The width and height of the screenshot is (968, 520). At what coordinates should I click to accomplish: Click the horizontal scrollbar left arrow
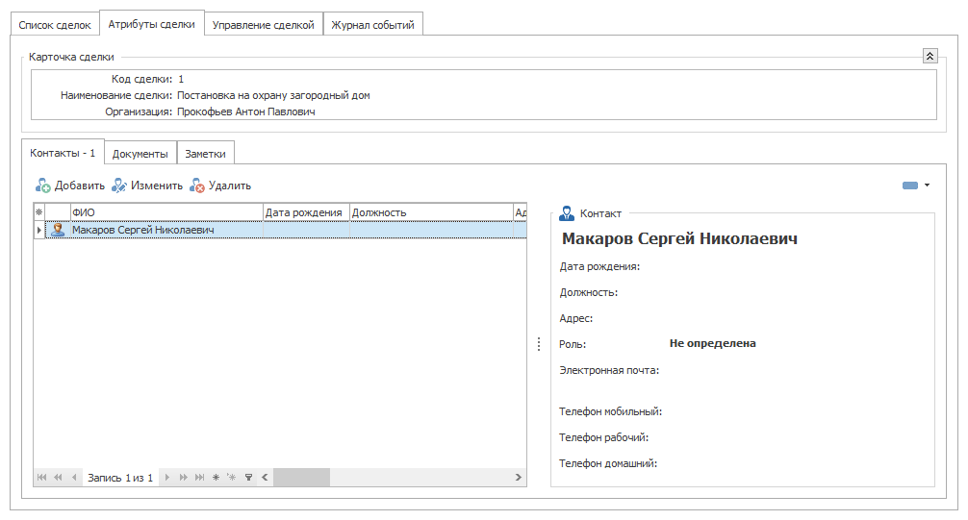[265, 477]
